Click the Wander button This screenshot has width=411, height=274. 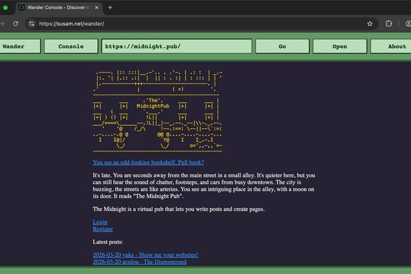click(x=20, y=47)
